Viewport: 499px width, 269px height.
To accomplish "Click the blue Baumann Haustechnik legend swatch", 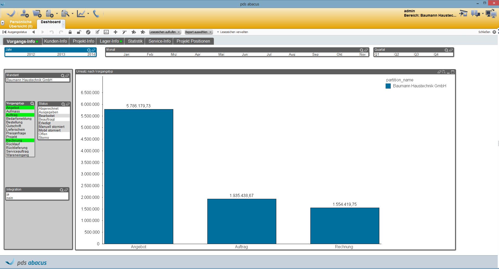I will click(388, 86).
